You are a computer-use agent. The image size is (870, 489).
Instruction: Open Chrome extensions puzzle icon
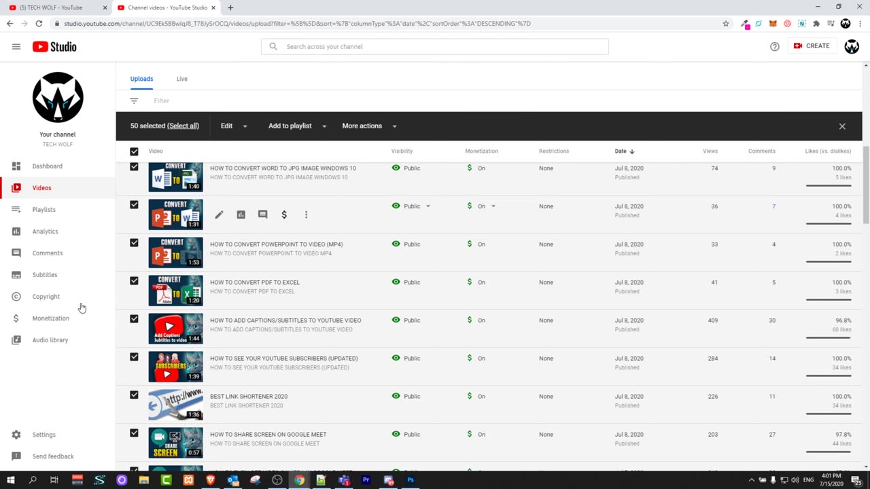click(816, 23)
